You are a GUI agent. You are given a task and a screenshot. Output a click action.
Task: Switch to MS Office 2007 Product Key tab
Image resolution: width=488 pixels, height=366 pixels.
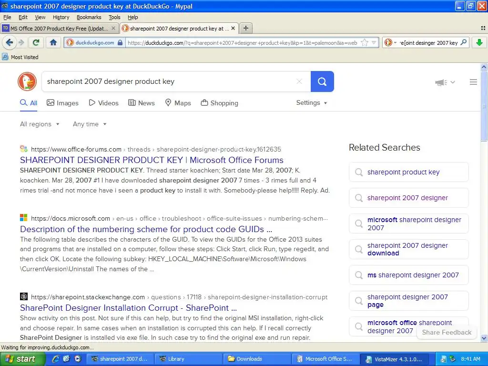click(x=59, y=28)
